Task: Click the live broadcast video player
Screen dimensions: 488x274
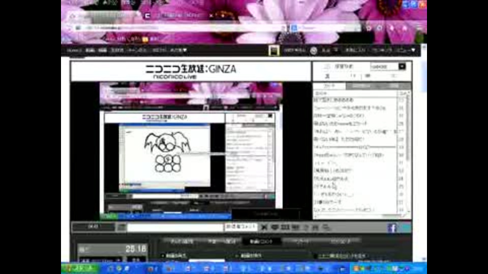Action: point(191,151)
